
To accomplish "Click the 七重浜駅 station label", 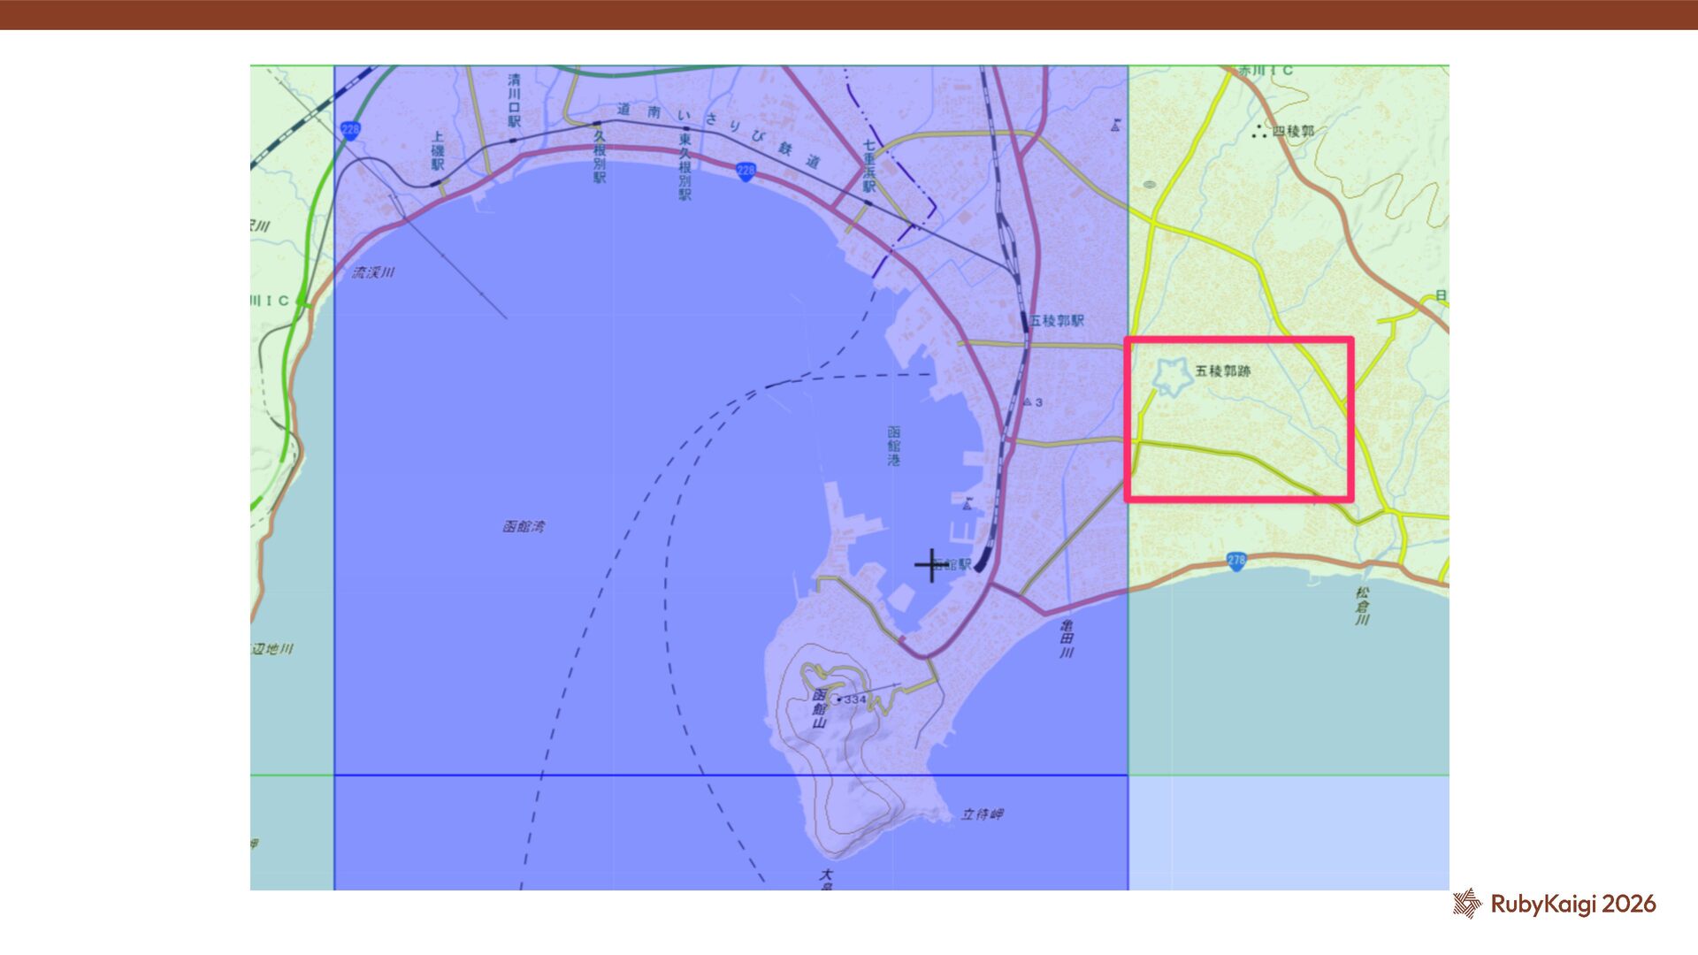I will coord(869,165).
